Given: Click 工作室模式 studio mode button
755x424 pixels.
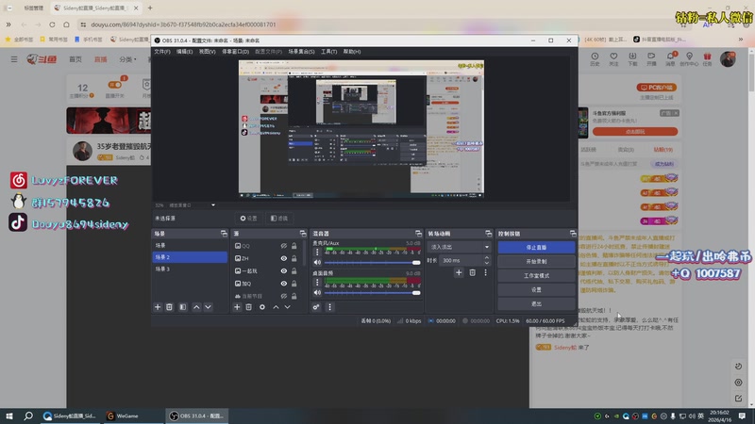Looking at the screenshot, I should coord(536,275).
